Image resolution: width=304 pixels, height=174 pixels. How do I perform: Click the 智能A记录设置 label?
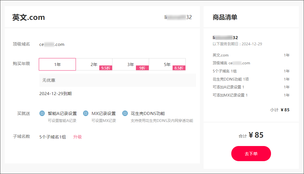point(62,114)
